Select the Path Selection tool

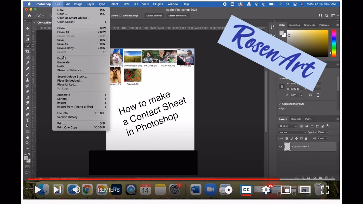pyautogui.click(x=28, y=126)
